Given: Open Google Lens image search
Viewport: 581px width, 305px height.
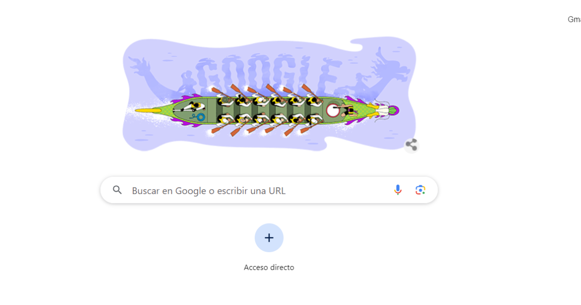Looking at the screenshot, I should click(x=420, y=190).
